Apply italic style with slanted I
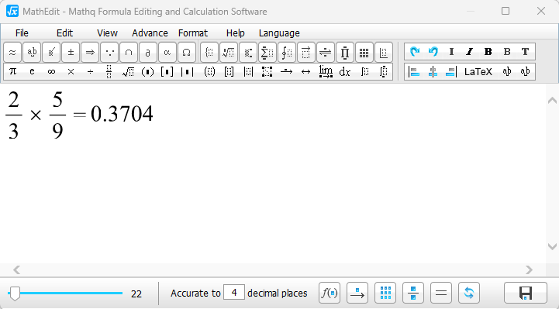The width and height of the screenshot is (559, 309). pyautogui.click(x=470, y=52)
